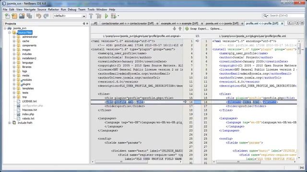Collapse the joomla_svn project node
Viewport: 307px width, 172px height.
tap(5, 28)
